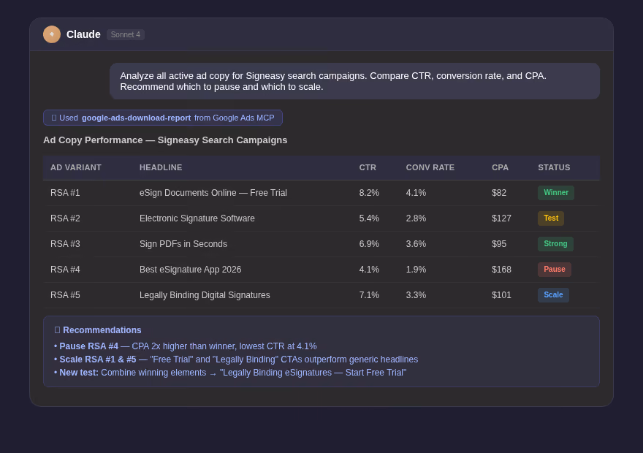Screen dimensions: 643x453
Task: Click the CPA column header
Action: click(500, 167)
